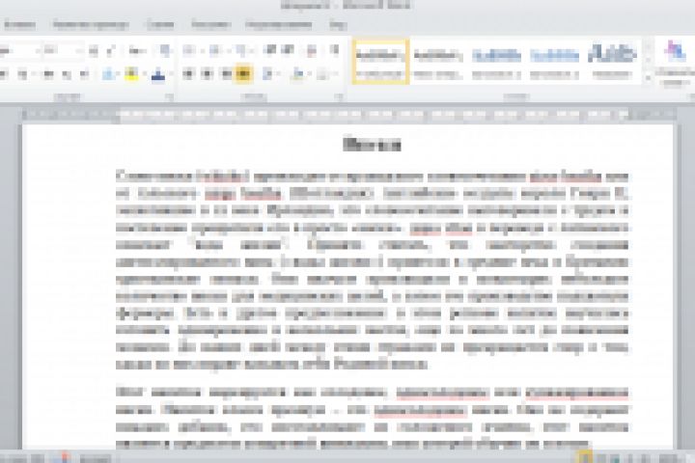Viewport: 695px width, 463px height.
Task: Toggle Superscript formatting
Action: coord(84,74)
